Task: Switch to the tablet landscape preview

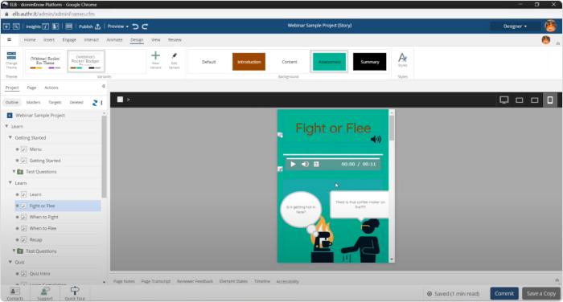Action: click(x=520, y=100)
